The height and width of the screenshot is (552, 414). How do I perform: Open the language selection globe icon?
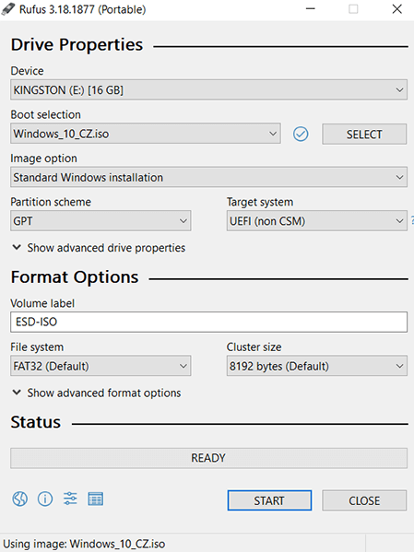tap(19, 499)
